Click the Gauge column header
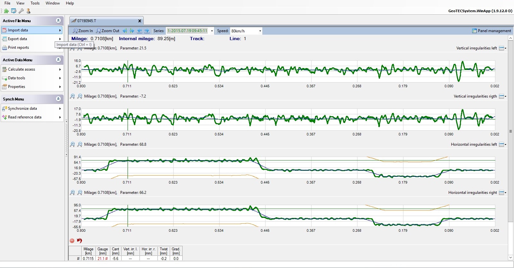Screen dimensions: 514x268 (x=103, y=251)
